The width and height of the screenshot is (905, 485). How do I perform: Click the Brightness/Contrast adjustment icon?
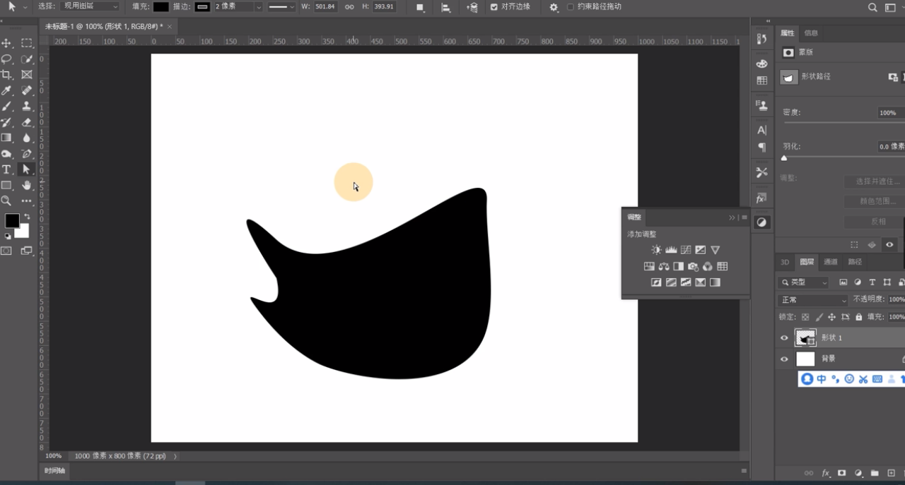[657, 250]
